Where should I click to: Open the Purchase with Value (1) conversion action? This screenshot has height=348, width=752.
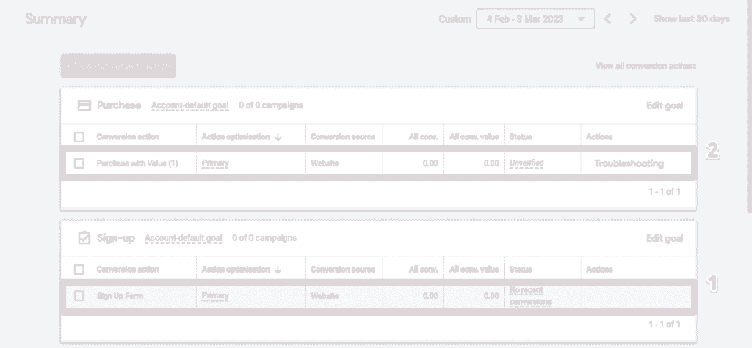[x=137, y=163]
